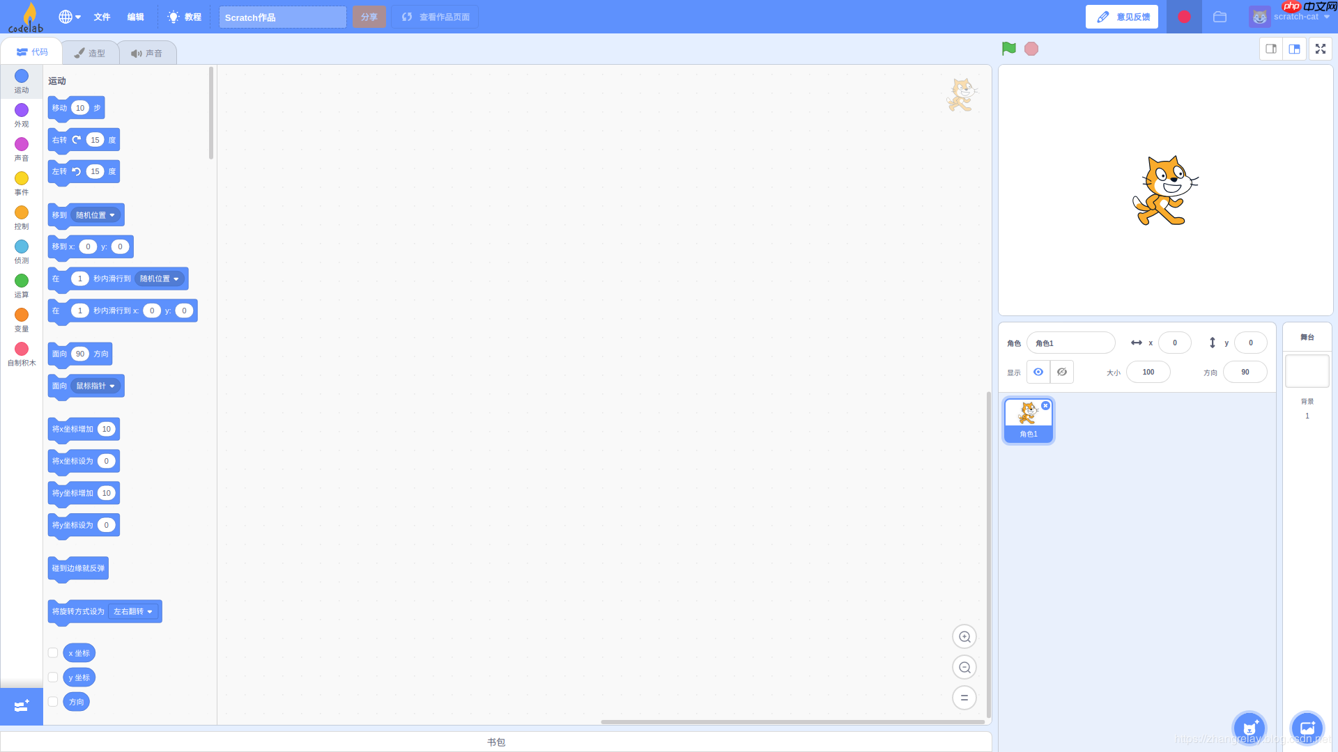
Task: Open the 鼠标指针 dropdown in 面向 block
Action: click(x=96, y=386)
